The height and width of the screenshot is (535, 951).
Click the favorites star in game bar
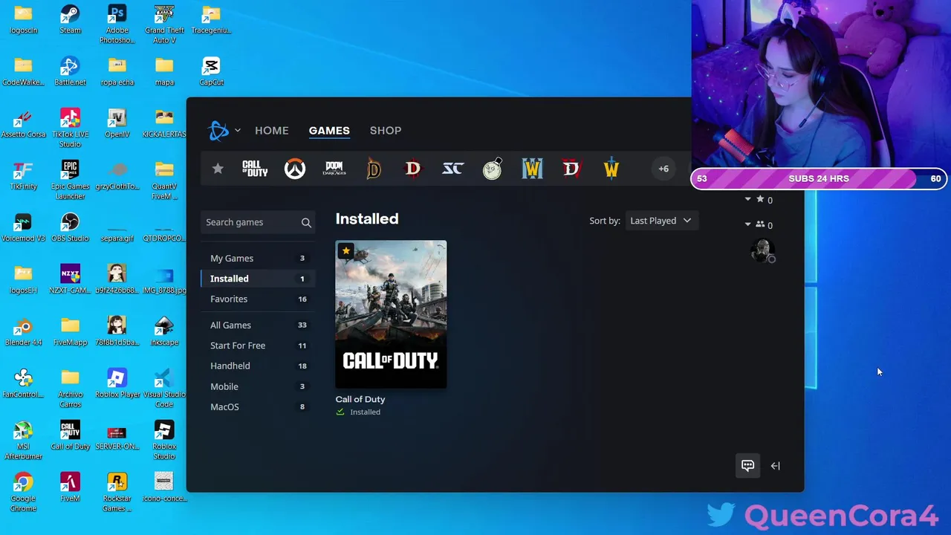[218, 169]
